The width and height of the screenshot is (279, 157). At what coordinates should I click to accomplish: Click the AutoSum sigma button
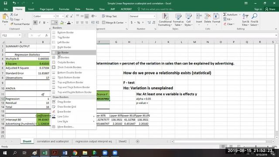coord(230,14)
